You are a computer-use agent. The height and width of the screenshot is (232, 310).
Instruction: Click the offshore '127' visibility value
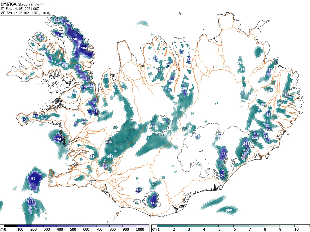click(x=30, y=202)
